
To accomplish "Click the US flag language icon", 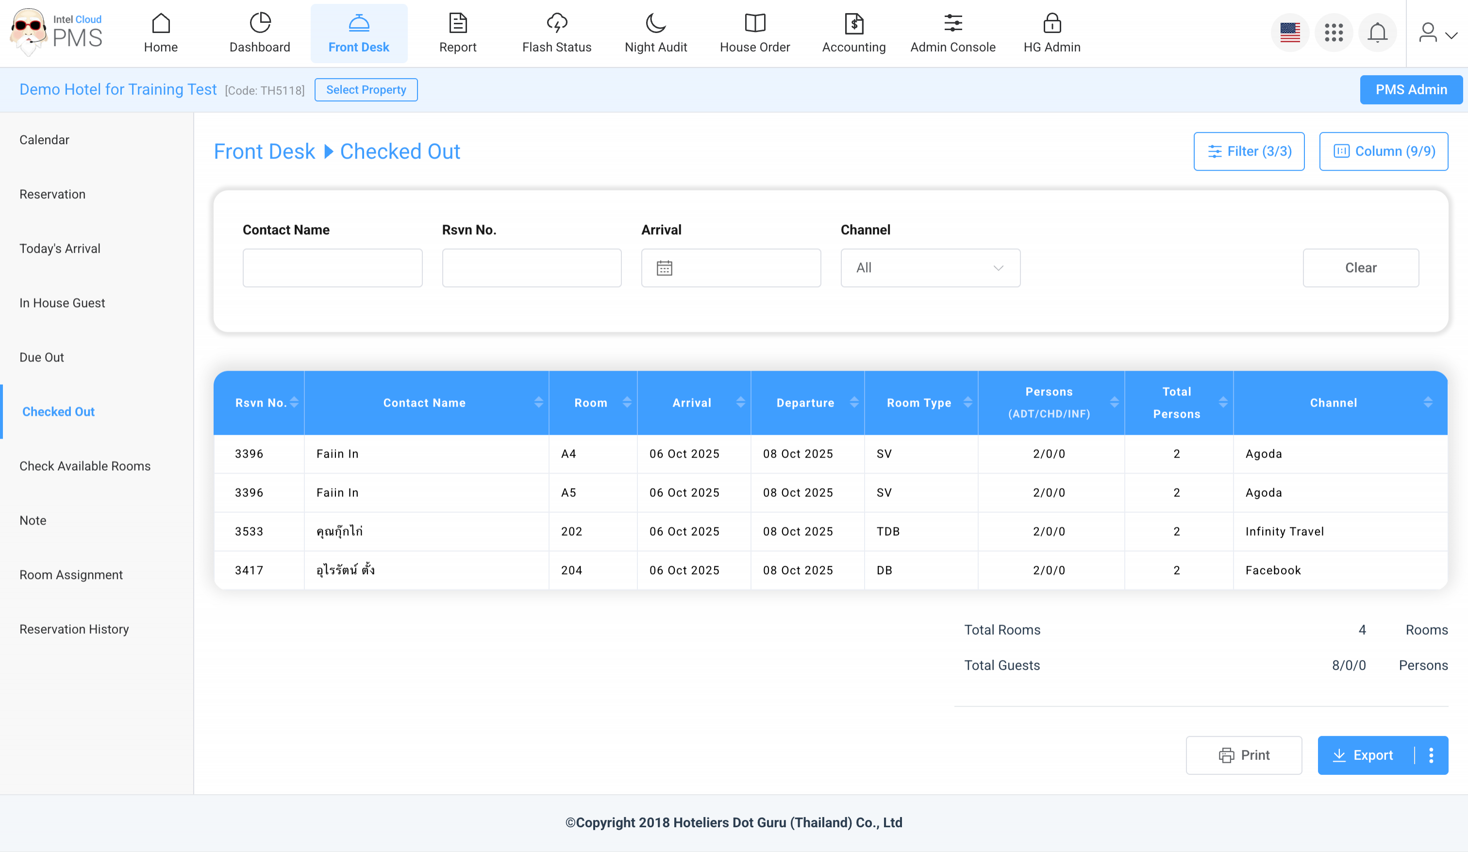I will (x=1290, y=33).
